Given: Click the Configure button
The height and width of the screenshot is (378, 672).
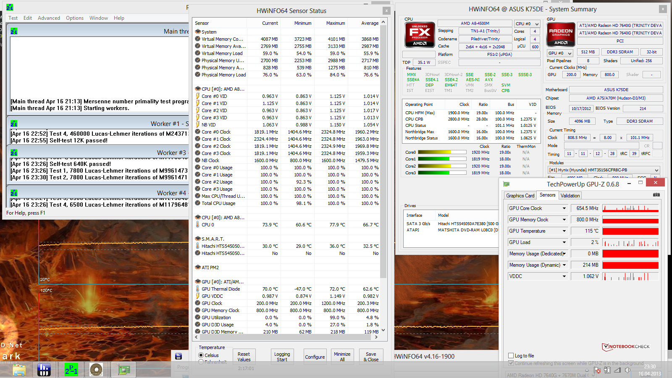Looking at the screenshot, I should coord(315,357).
